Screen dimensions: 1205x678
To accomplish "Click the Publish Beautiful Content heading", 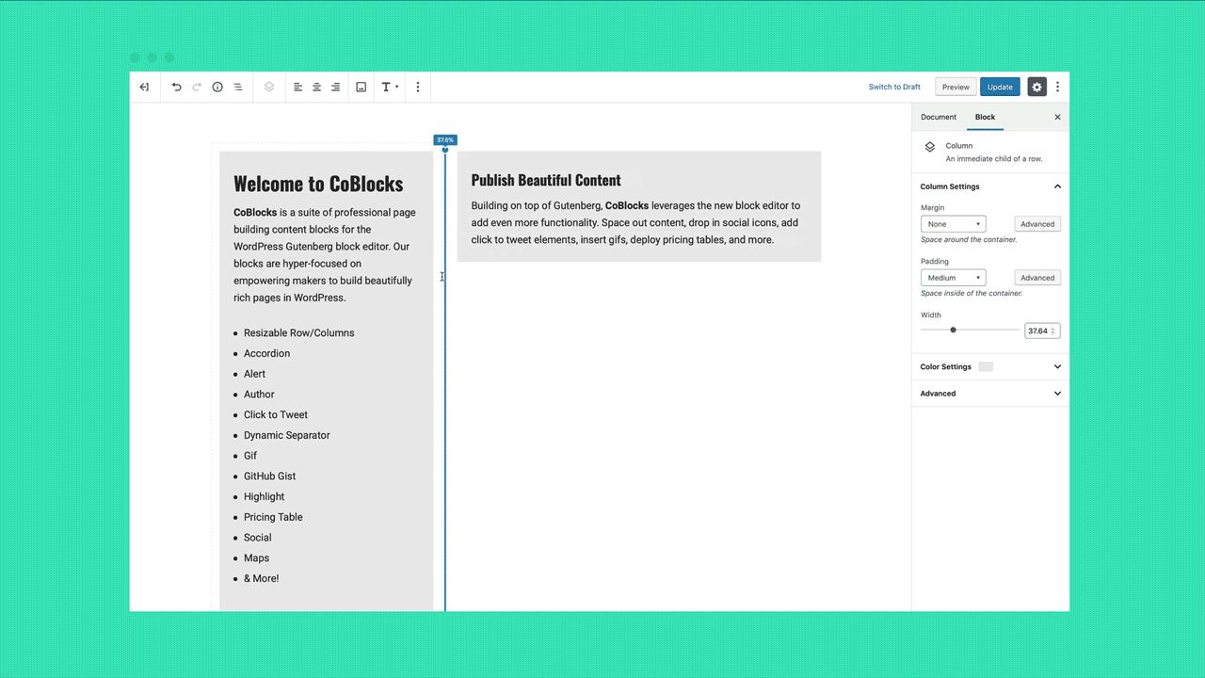I will point(546,180).
